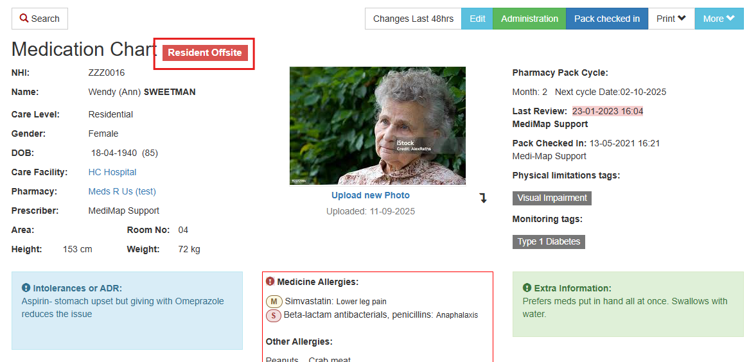This screenshot has width=749, height=362.
Task: Click Upload new Photo link
Action: tap(371, 195)
